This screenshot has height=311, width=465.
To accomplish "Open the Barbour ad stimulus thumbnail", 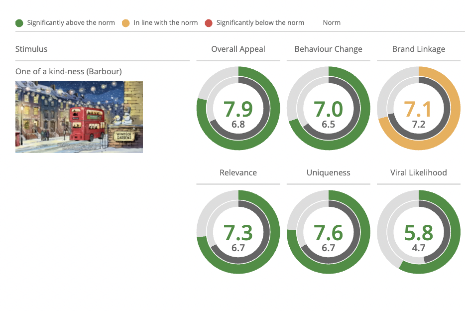I will (x=79, y=117).
